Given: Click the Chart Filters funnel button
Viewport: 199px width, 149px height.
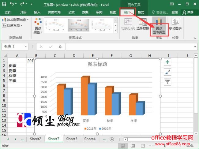Looking at the screenshot, I should [x=167, y=82].
